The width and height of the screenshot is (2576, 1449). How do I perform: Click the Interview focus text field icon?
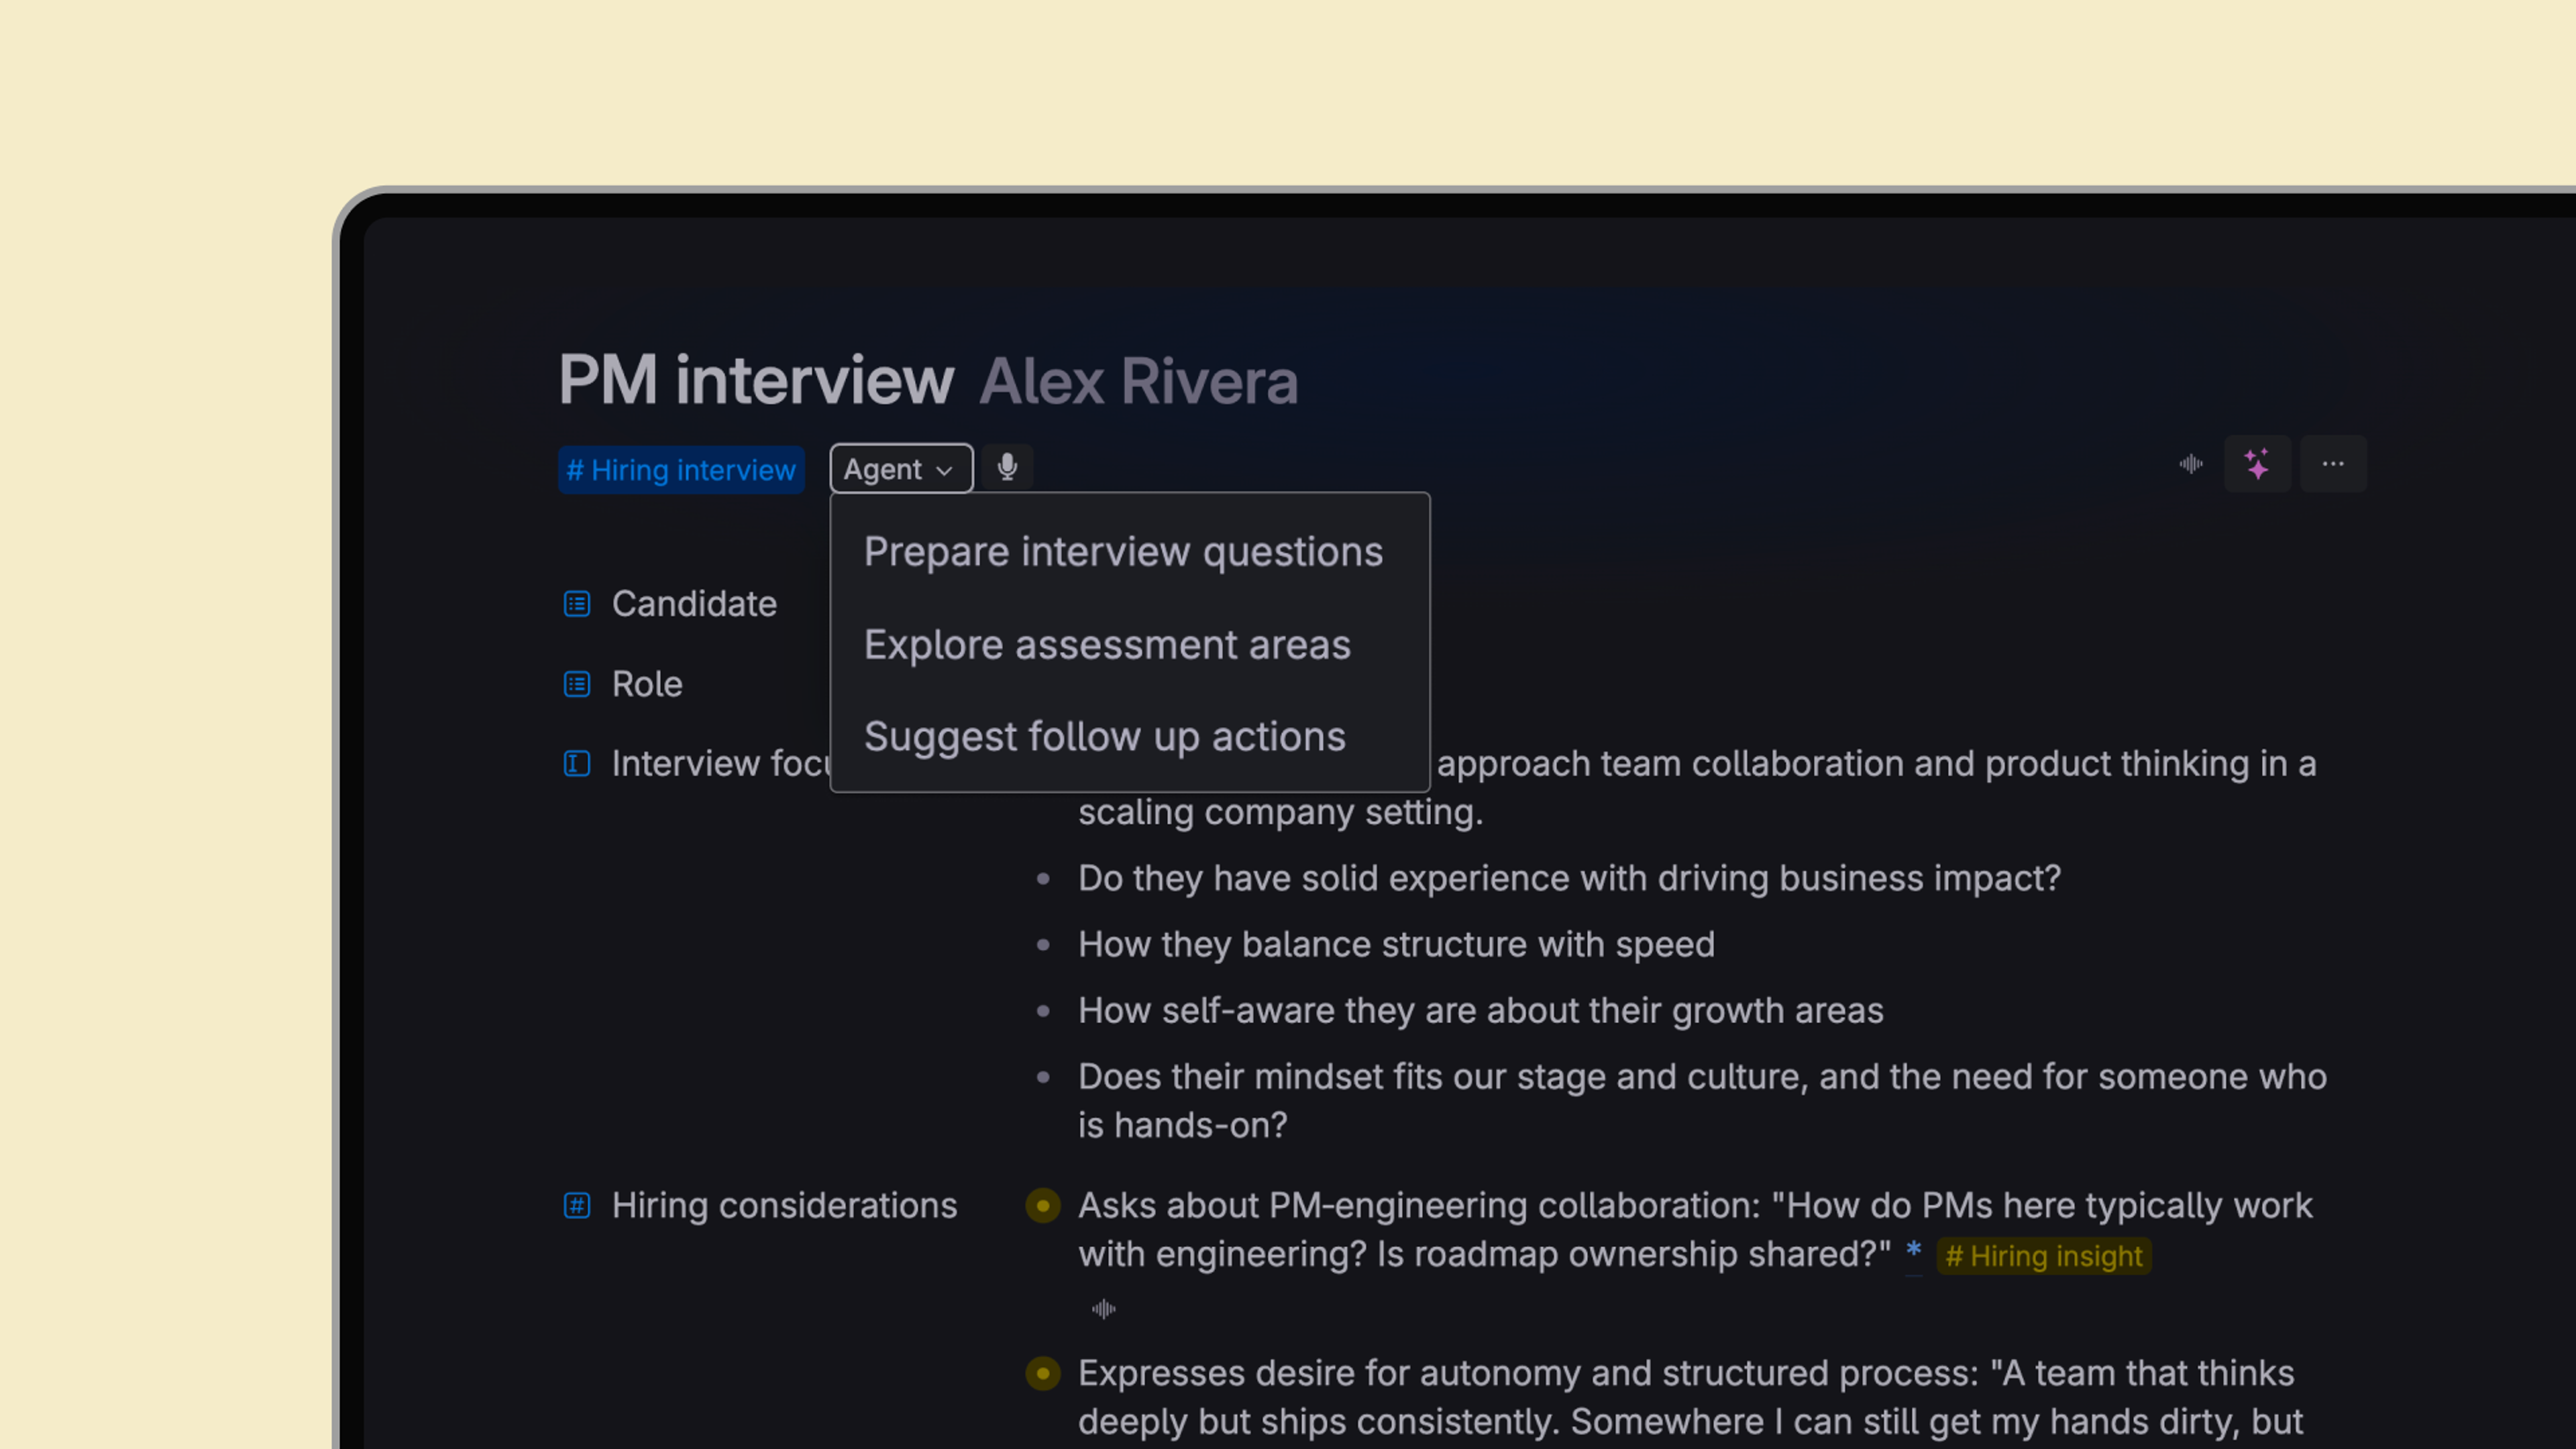577,764
